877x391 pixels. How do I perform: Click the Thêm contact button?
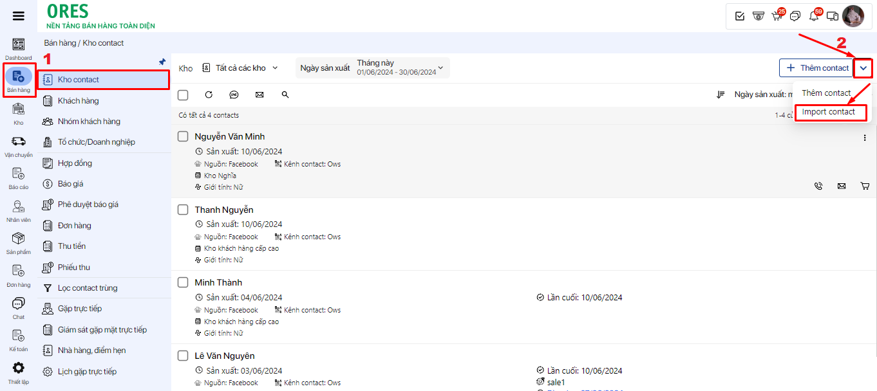click(x=816, y=68)
